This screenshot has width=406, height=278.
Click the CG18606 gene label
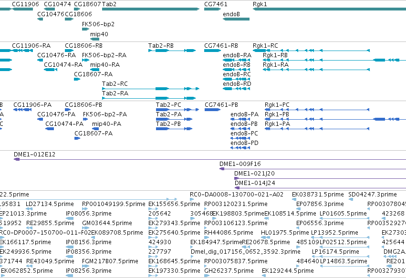(x=78, y=14)
